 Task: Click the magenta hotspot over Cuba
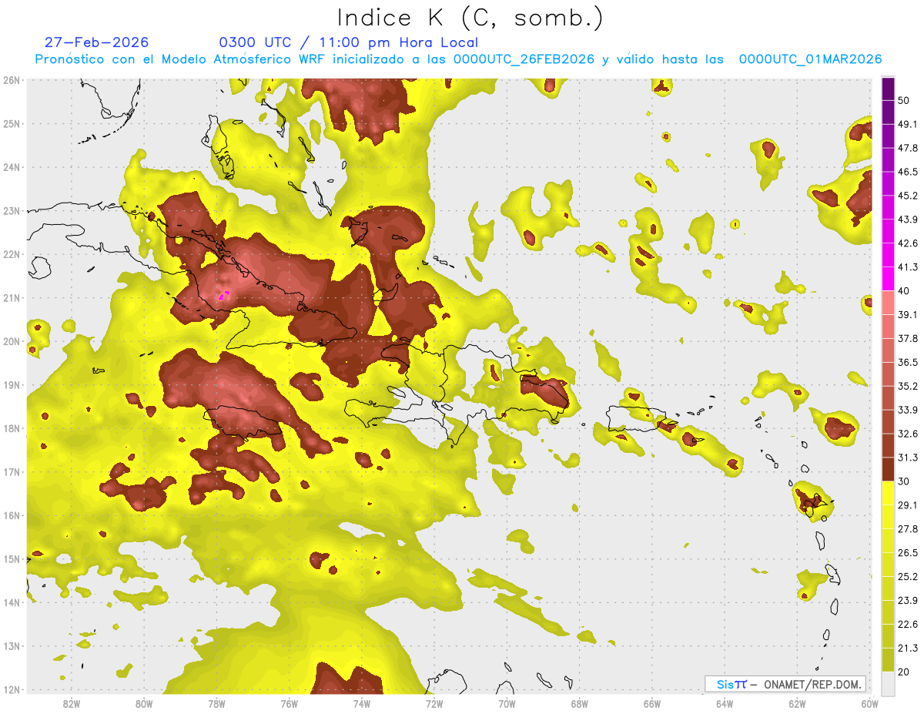tap(223, 294)
